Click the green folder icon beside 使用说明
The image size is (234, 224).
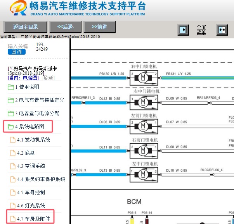click(11, 87)
